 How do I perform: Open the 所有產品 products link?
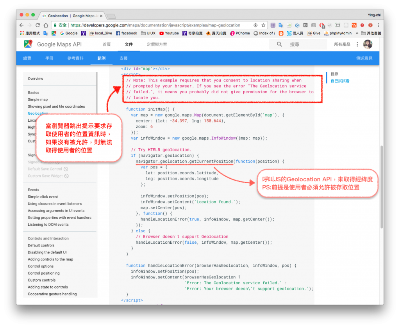[x=342, y=44]
